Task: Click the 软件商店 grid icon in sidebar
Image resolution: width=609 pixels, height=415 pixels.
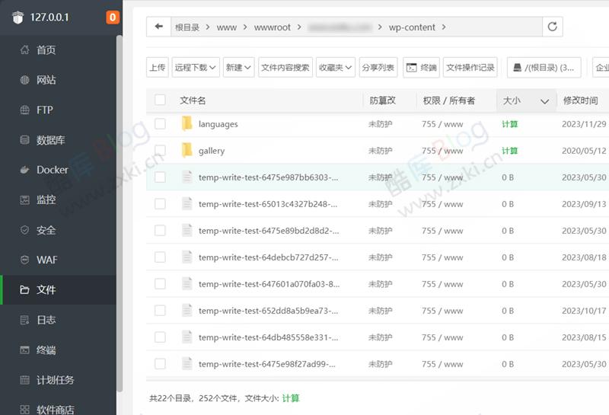Action: click(24, 410)
